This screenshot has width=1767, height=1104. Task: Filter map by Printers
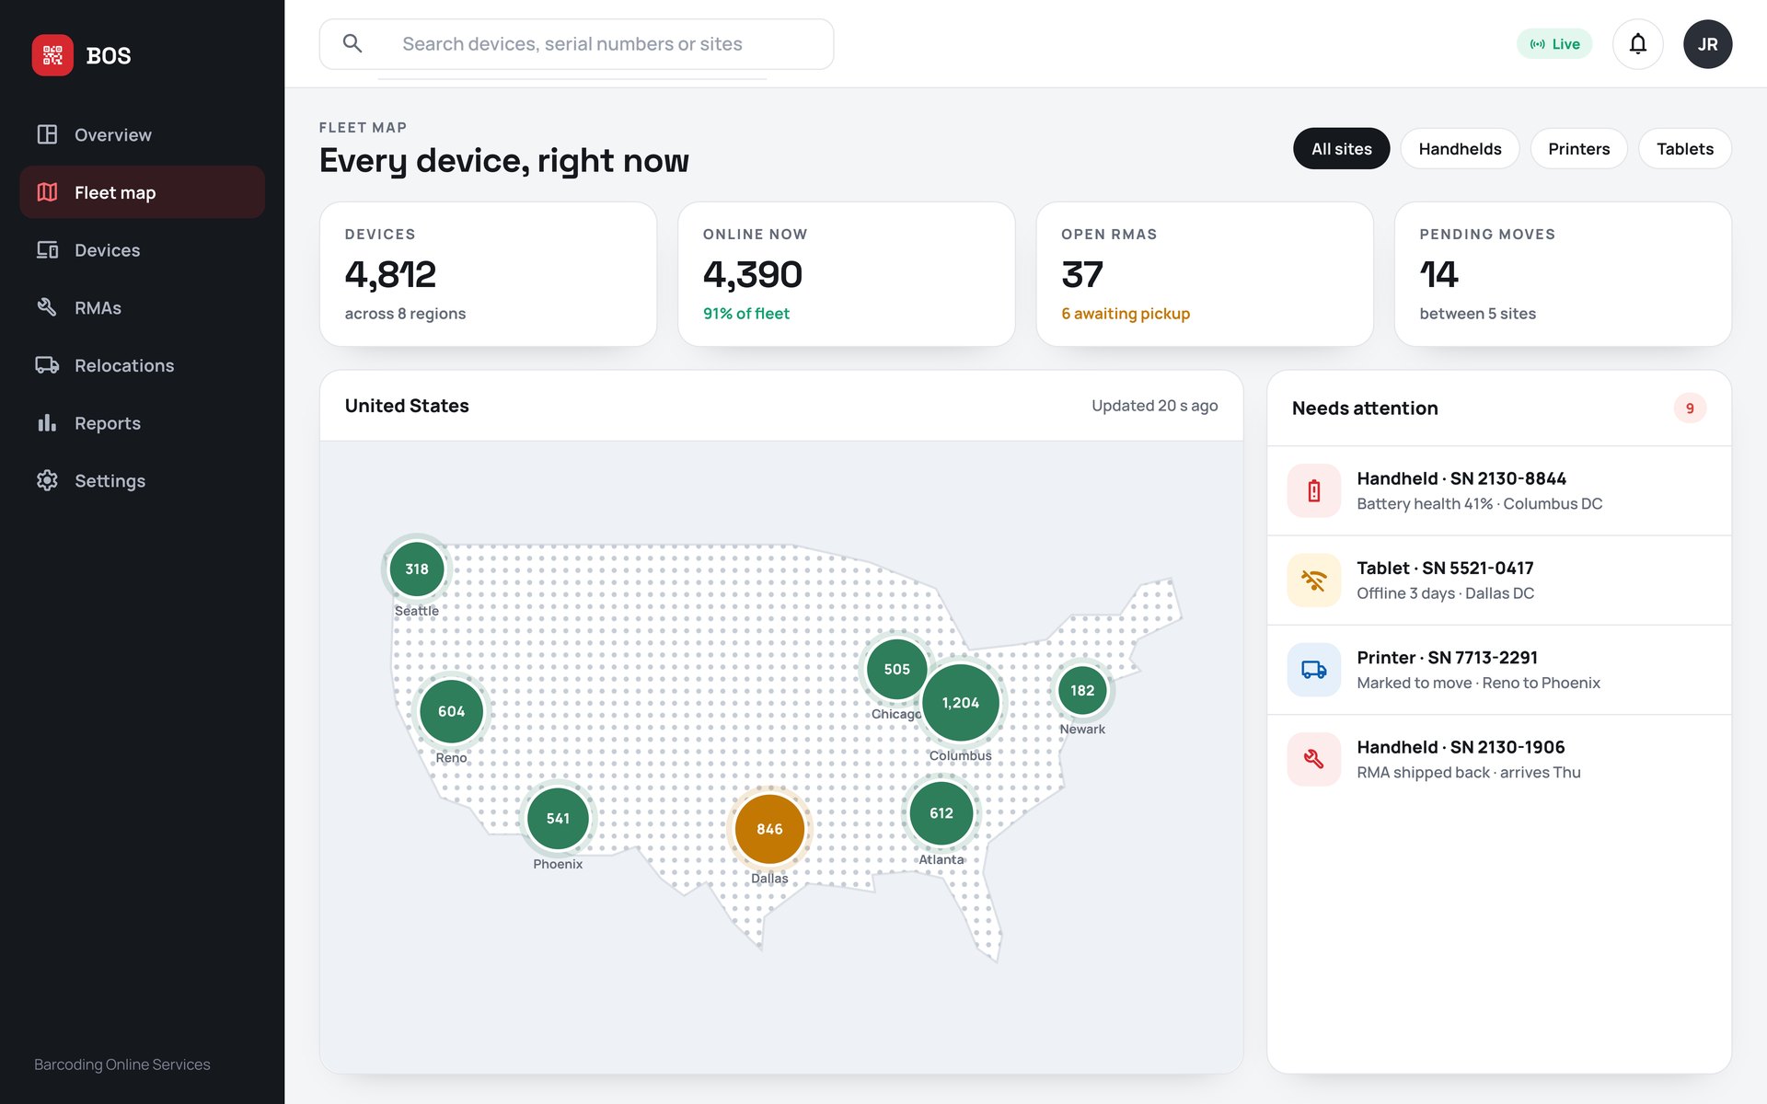[1578, 148]
